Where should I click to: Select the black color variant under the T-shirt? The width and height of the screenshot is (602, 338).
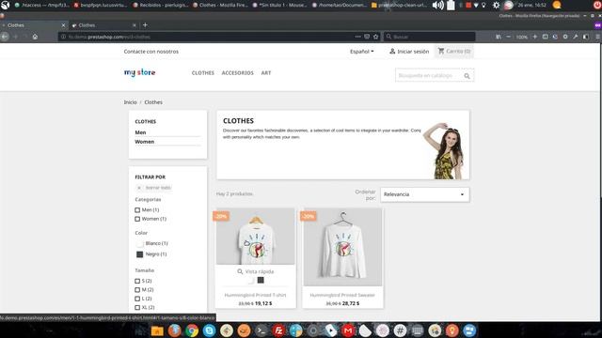261,280
